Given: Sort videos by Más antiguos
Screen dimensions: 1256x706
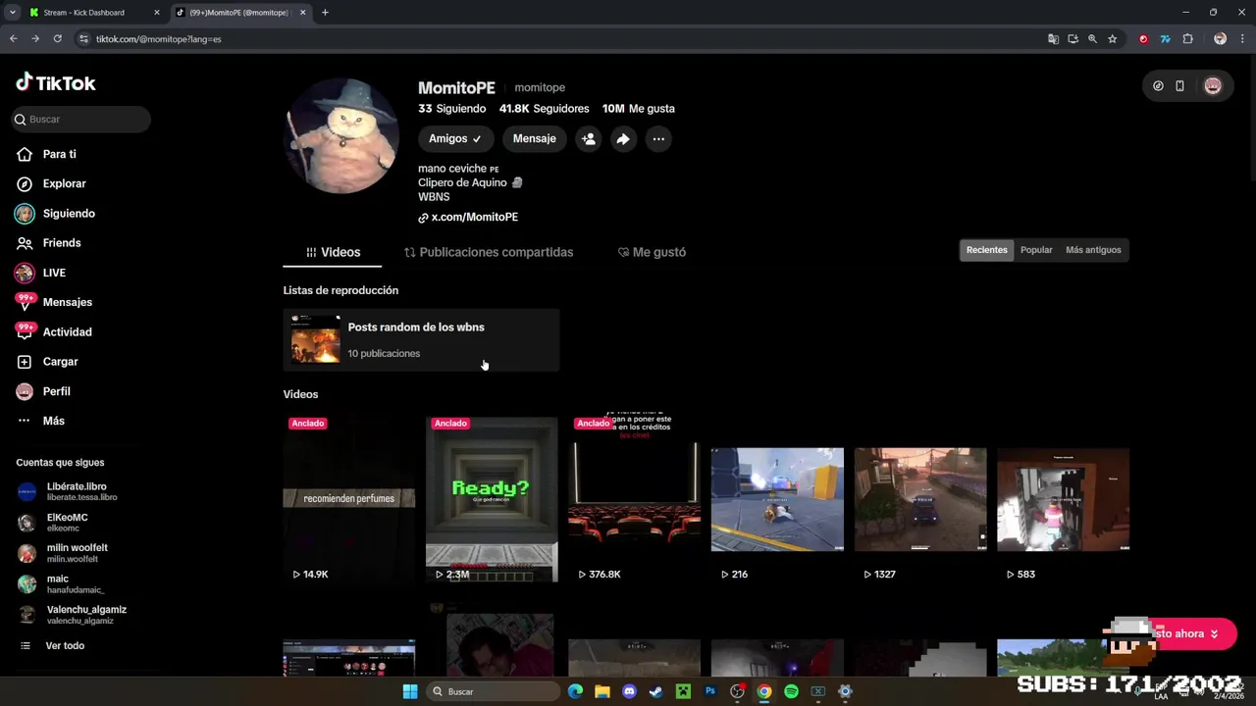Looking at the screenshot, I should click(1093, 250).
